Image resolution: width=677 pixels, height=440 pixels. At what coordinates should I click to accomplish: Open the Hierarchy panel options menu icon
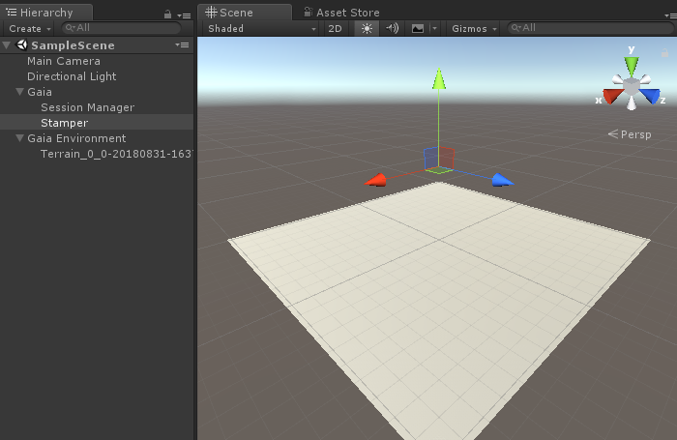pyautogui.click(x=184, y=15)
